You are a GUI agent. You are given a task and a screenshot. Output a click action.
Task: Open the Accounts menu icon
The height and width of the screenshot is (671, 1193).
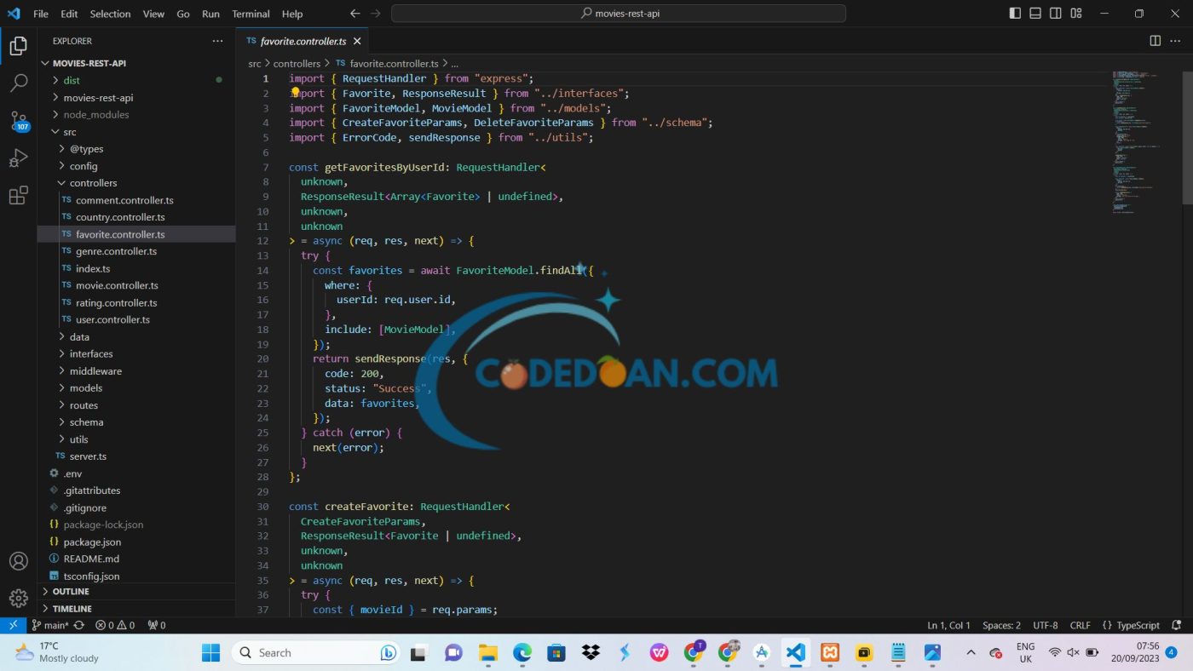[x=18, y=562]
